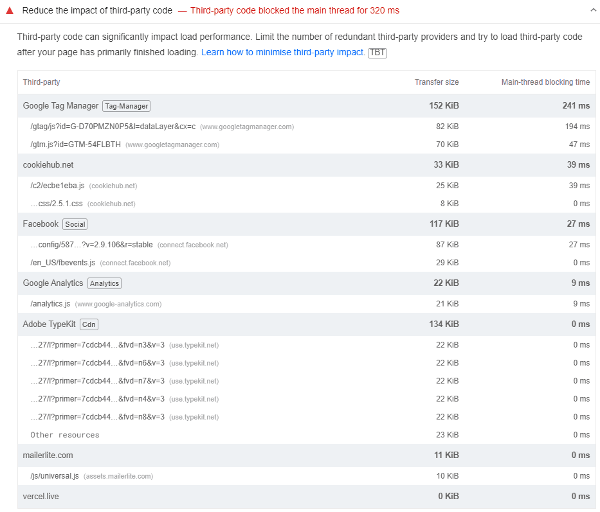Open the css/2.5.1.css cookiehub link
Image resolution: width=600 pixels, height=512 pixels.
tap(57, 204)
